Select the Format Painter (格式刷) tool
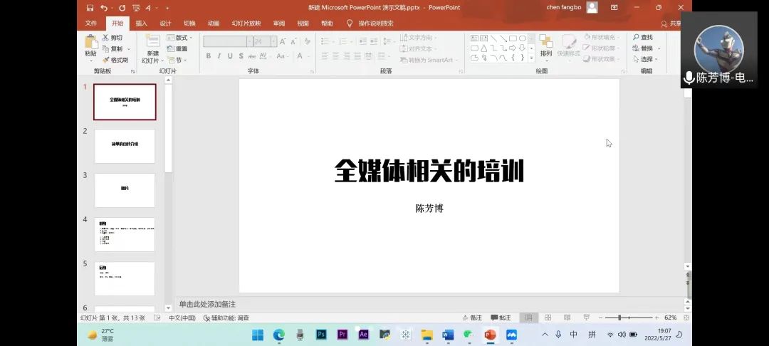The image size is (769, 346). click(115, 60)
